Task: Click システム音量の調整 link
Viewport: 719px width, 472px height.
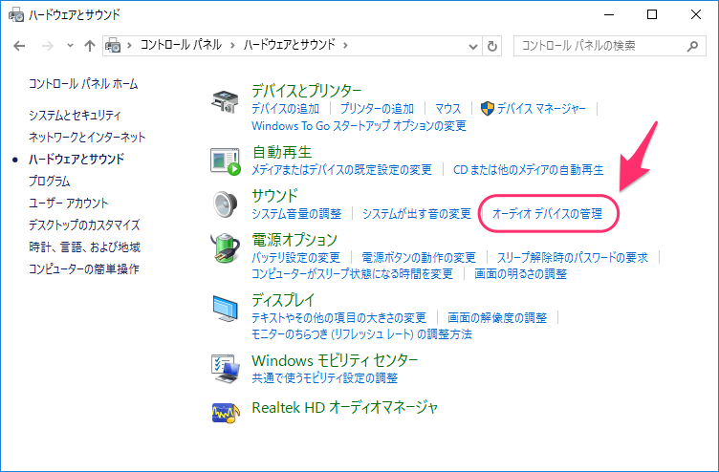Action: pos(296,214)
